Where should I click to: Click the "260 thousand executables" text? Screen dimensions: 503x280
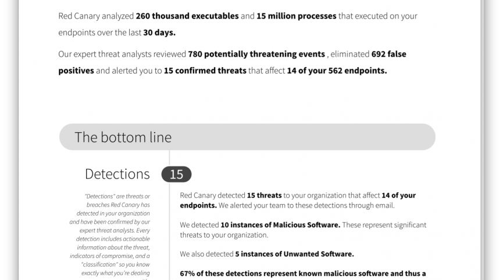[187, 16]
